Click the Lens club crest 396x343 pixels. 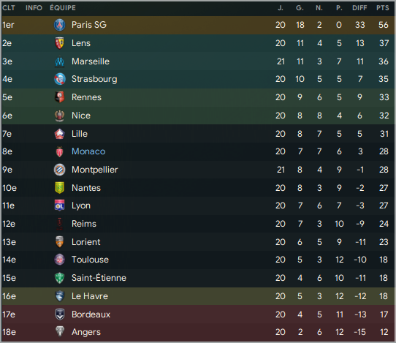pyautogui.click(x=60, y=43)
